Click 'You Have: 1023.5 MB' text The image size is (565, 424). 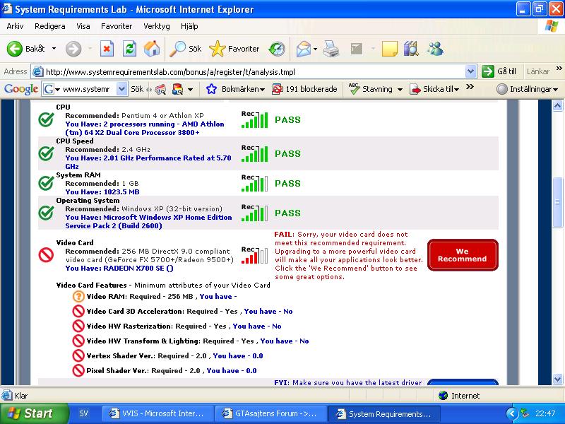pos(102,192)
